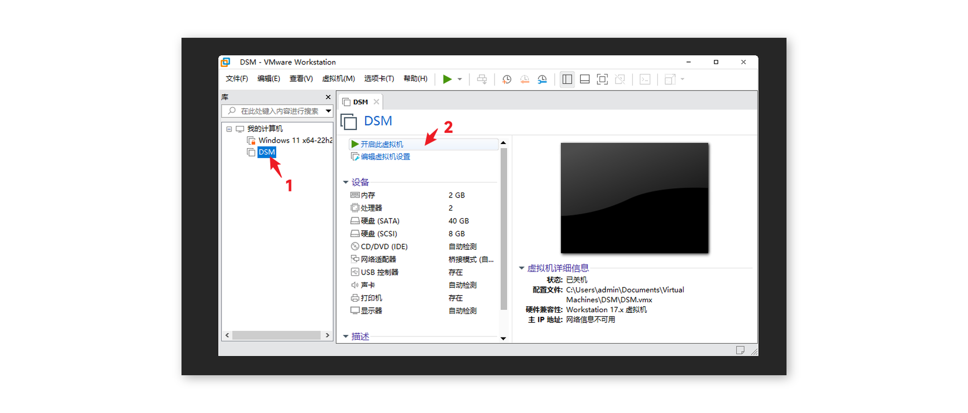Click the device list scroll up arrow
Image resolution: width=968 pixels, height=413 pixels.
click(x=503, y=143)
